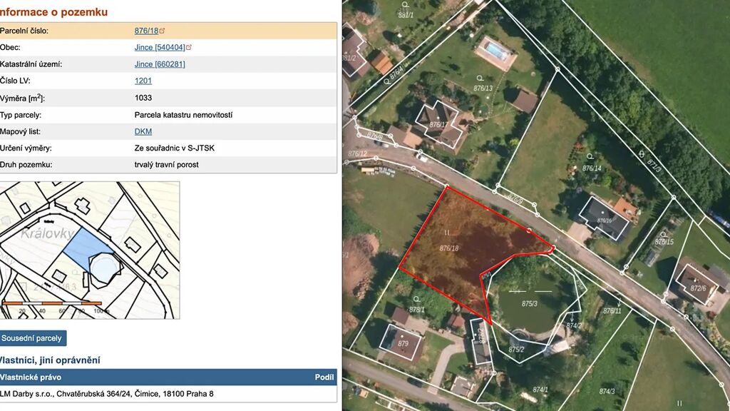Open the DKM map sheet link
The height and width of the screenshot is (411, 730).
point(143,131)
